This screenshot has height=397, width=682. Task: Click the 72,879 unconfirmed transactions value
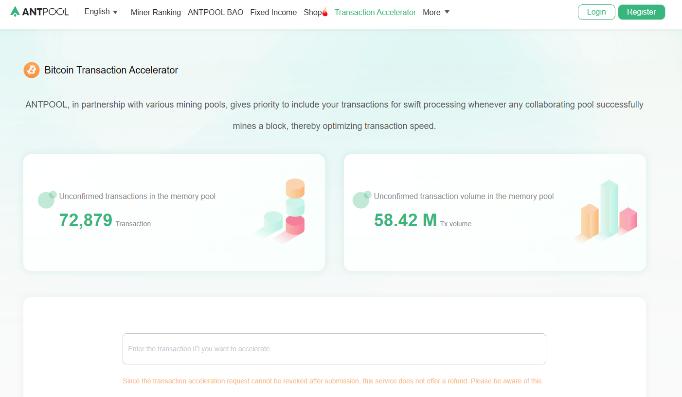click(x=86, y=220)
